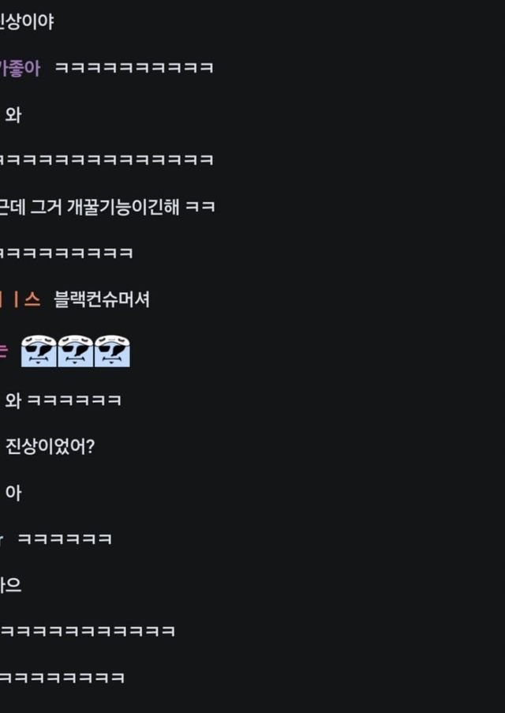Click the standalone 아 chat message
This screenshot has width=505, height=713.
pos(13,493)
